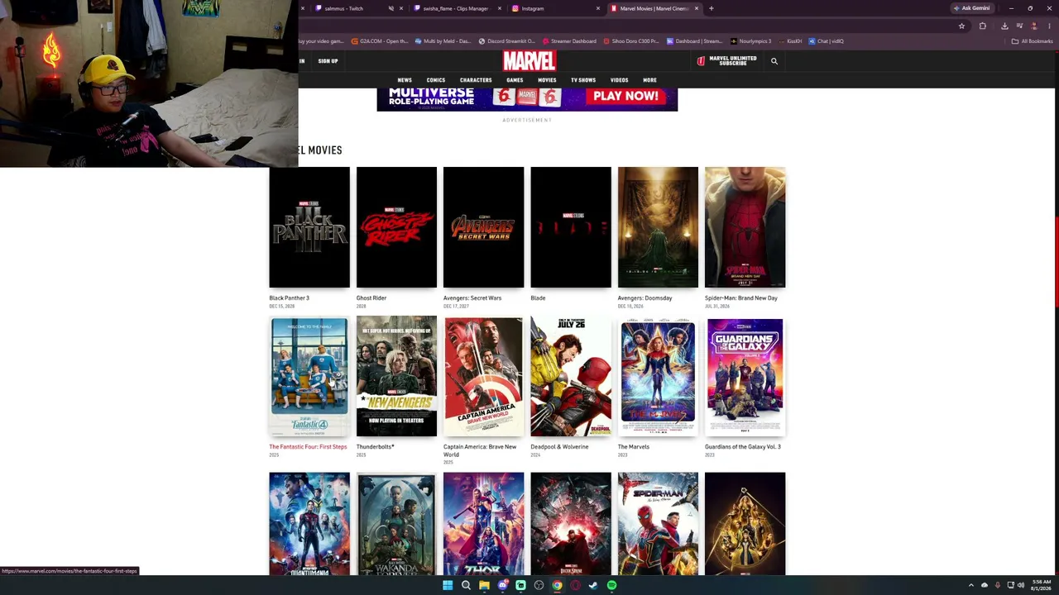The width and height of the screenshot is (1059, 595).
Task: Open the GAMES menu item
Action: click(x=515, y=80)
